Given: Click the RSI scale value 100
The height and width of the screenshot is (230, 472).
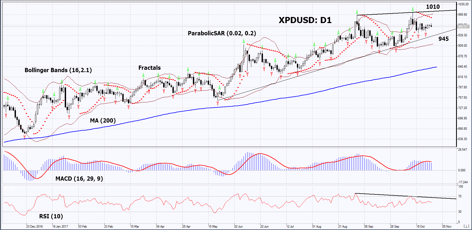Looking at the screenshot, I should [461, 186].
